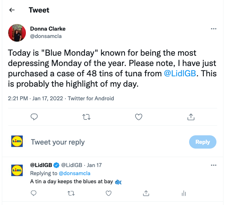Image resolution: width=229 pixels, height=205 pixels.
Task: Retweet the LidlGB reply
Action: [x=71, y=193]
